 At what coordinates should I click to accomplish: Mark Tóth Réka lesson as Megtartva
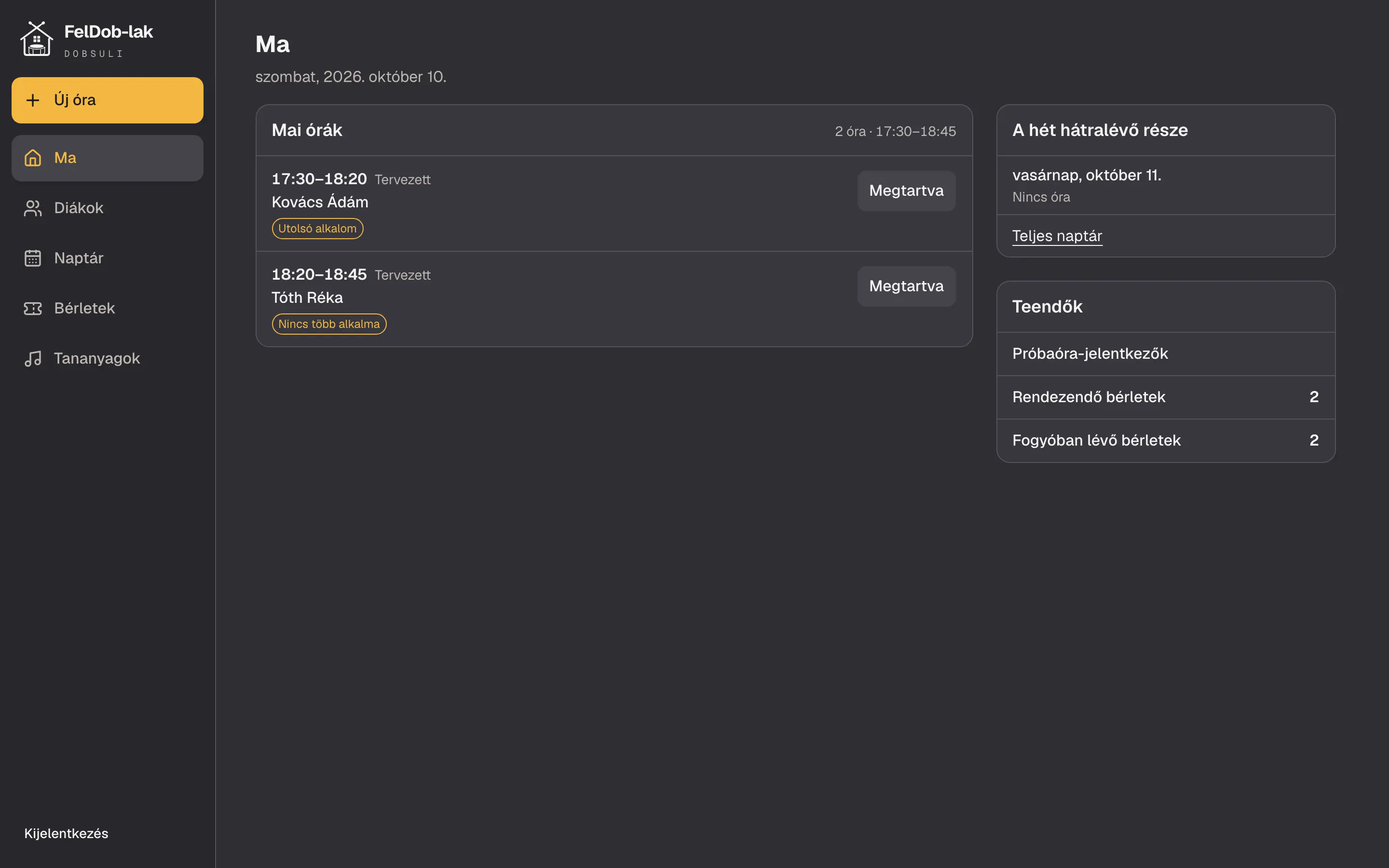[906, 286]
